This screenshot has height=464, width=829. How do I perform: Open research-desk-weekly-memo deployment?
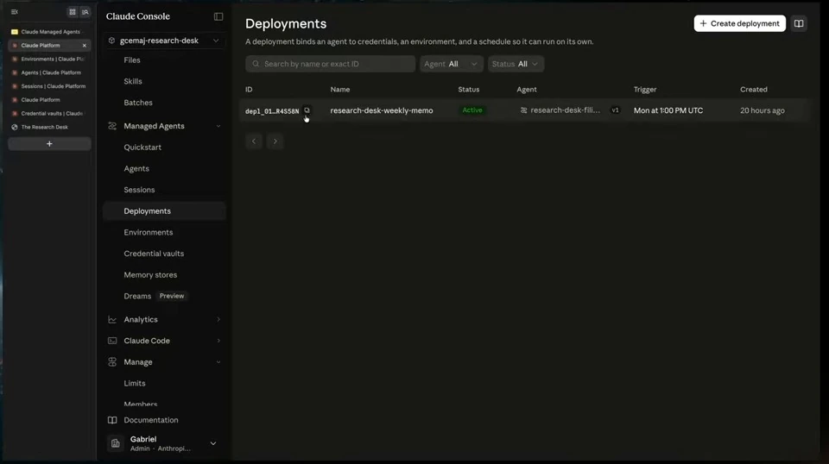point(381,110)
